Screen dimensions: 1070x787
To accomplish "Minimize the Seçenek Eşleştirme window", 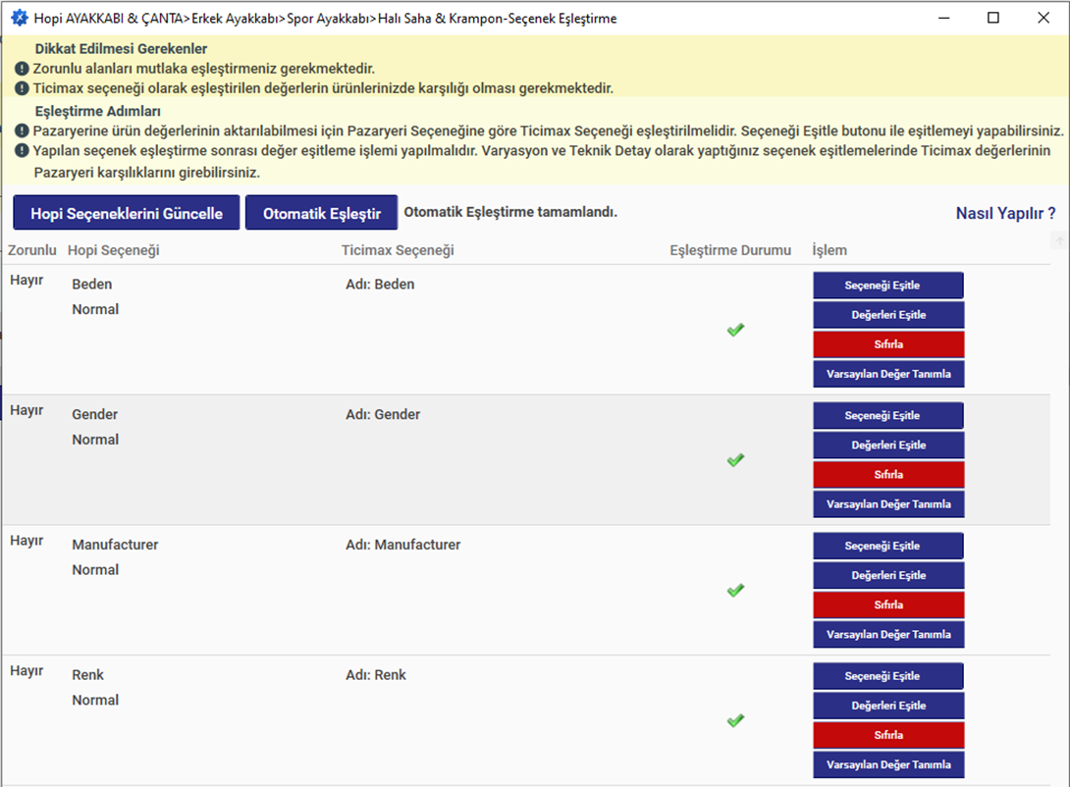I will click(x=943, y=18).
